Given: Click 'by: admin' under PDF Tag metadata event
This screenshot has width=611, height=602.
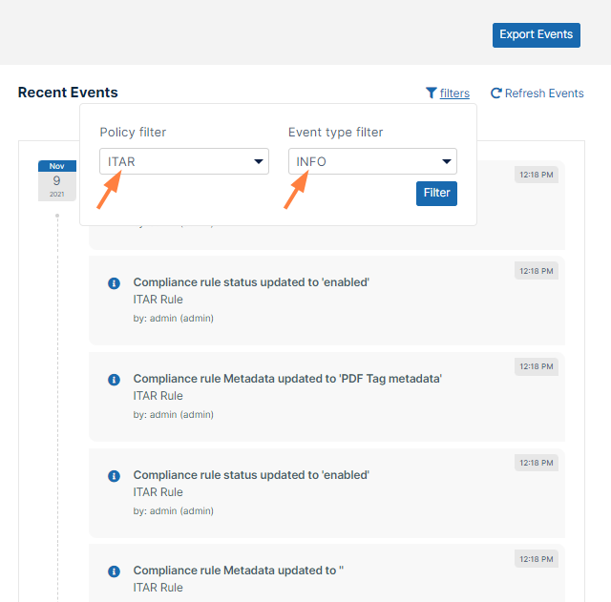Looking at the screenshot, I should (x=173, y=414).
